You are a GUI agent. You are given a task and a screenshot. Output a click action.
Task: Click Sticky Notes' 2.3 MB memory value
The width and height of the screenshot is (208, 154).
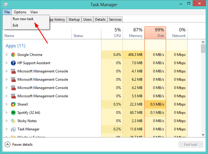click(x=137, y=121)
